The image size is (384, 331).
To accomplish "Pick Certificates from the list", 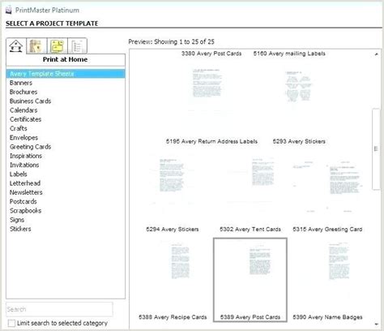I will click(x=25, y=119).
